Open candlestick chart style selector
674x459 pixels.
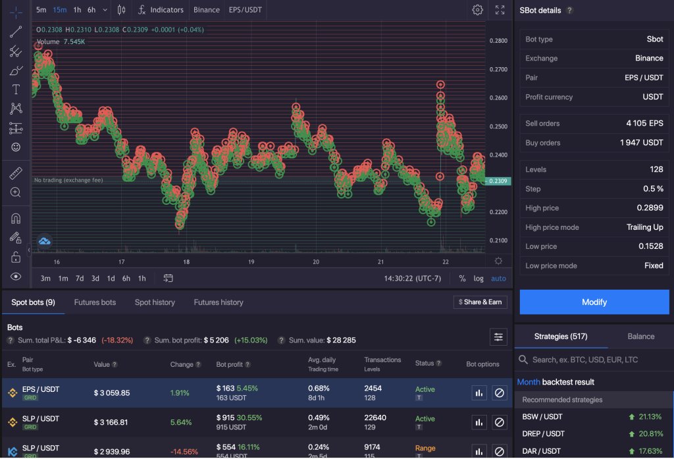click(122, 10)
